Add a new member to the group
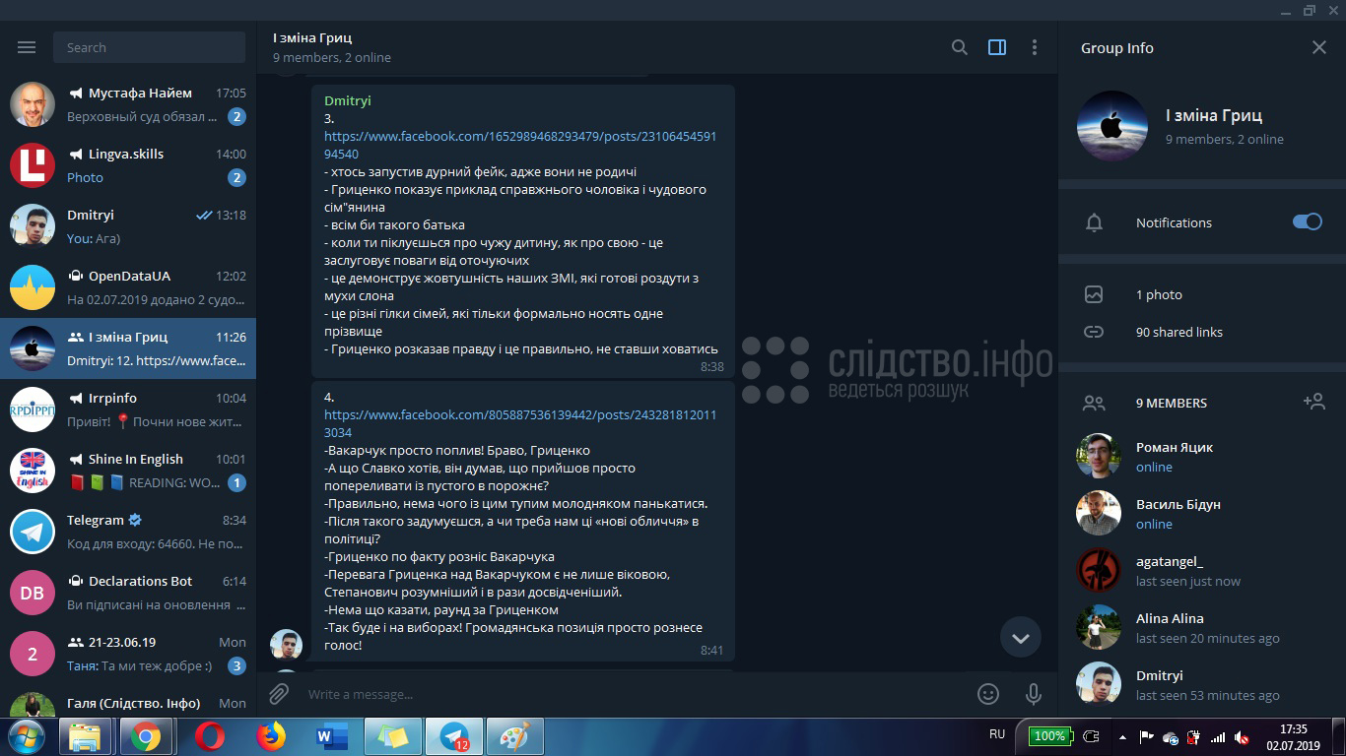Screen dimensions: 1346x756 point(1313,402)
